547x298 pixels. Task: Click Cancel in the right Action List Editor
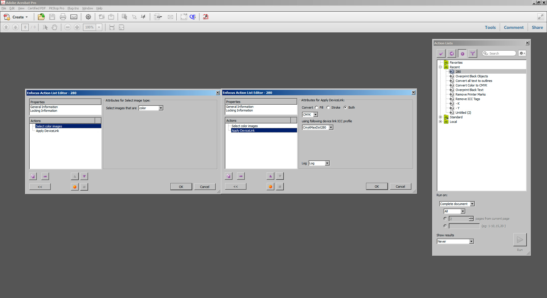(401, 187)
